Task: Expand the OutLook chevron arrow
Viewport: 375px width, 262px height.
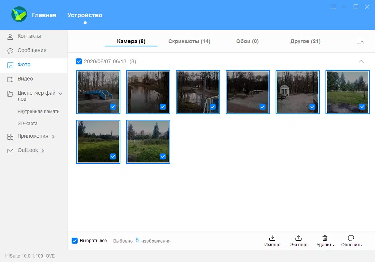Action: [43, 151]
